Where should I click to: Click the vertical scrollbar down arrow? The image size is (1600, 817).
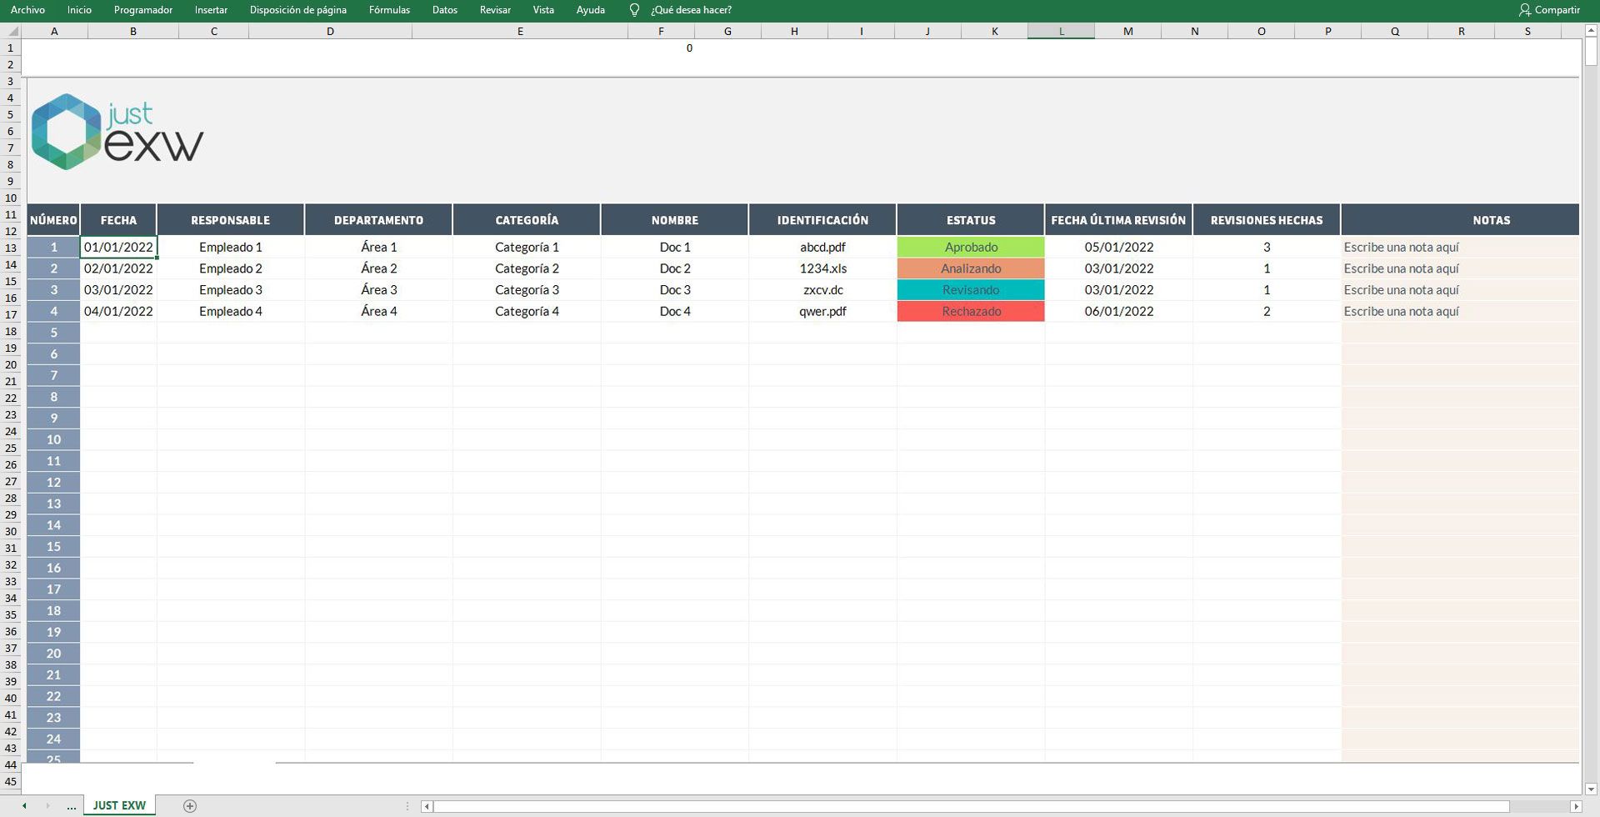[1592, 787]
